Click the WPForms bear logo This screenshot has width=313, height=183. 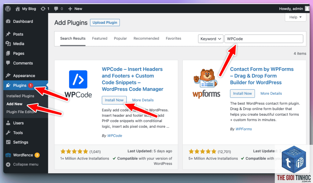pyautogui.click(x=206, y=83)
